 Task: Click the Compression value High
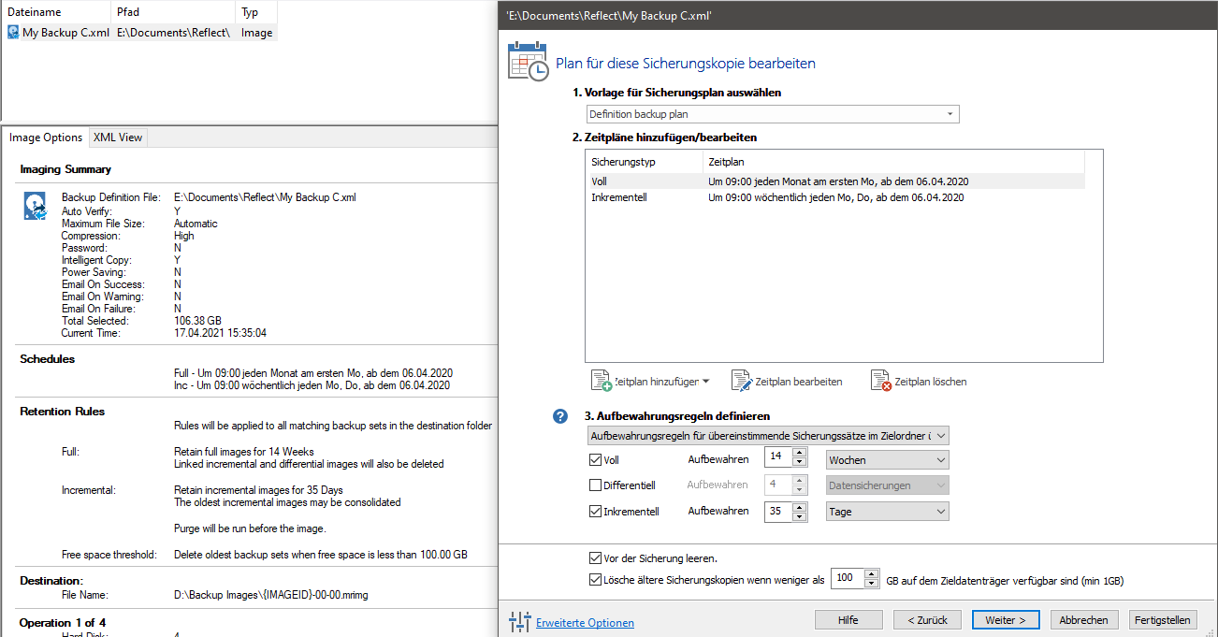(x=184, y=236)
